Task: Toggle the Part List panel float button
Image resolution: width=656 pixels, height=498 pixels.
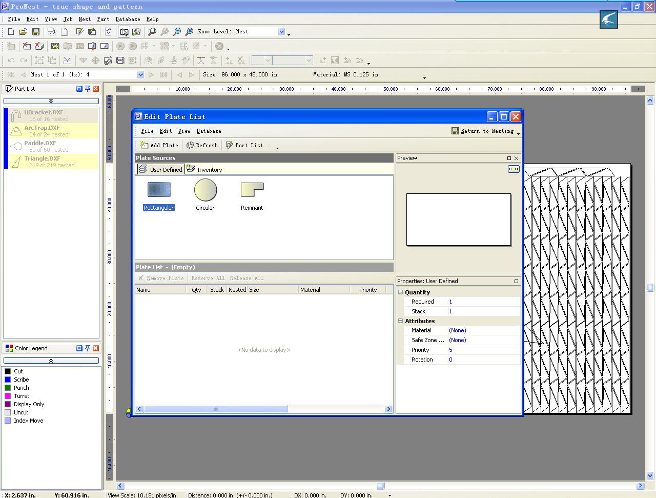Action: 79,89
